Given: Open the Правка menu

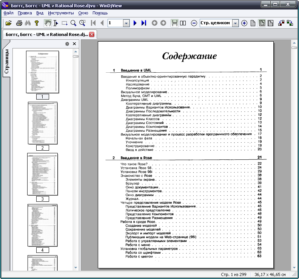Looking at the screenshot, I should point(25,13).
